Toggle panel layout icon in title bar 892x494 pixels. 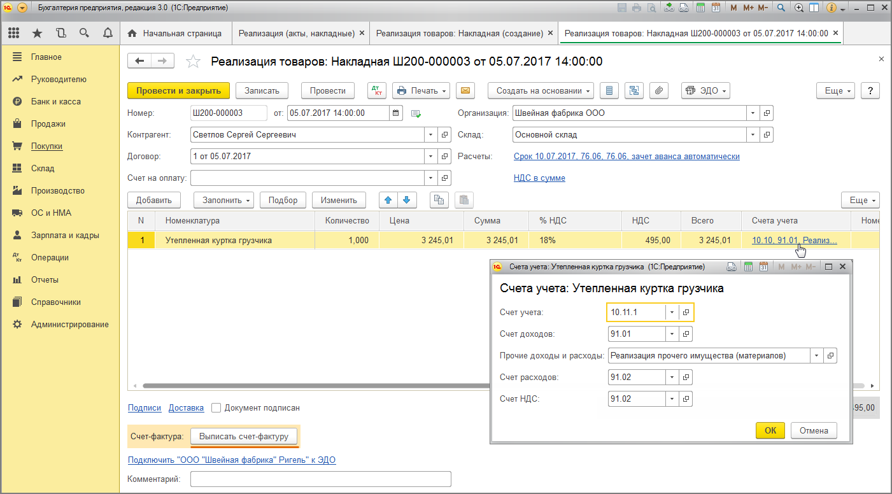point(814,8)
